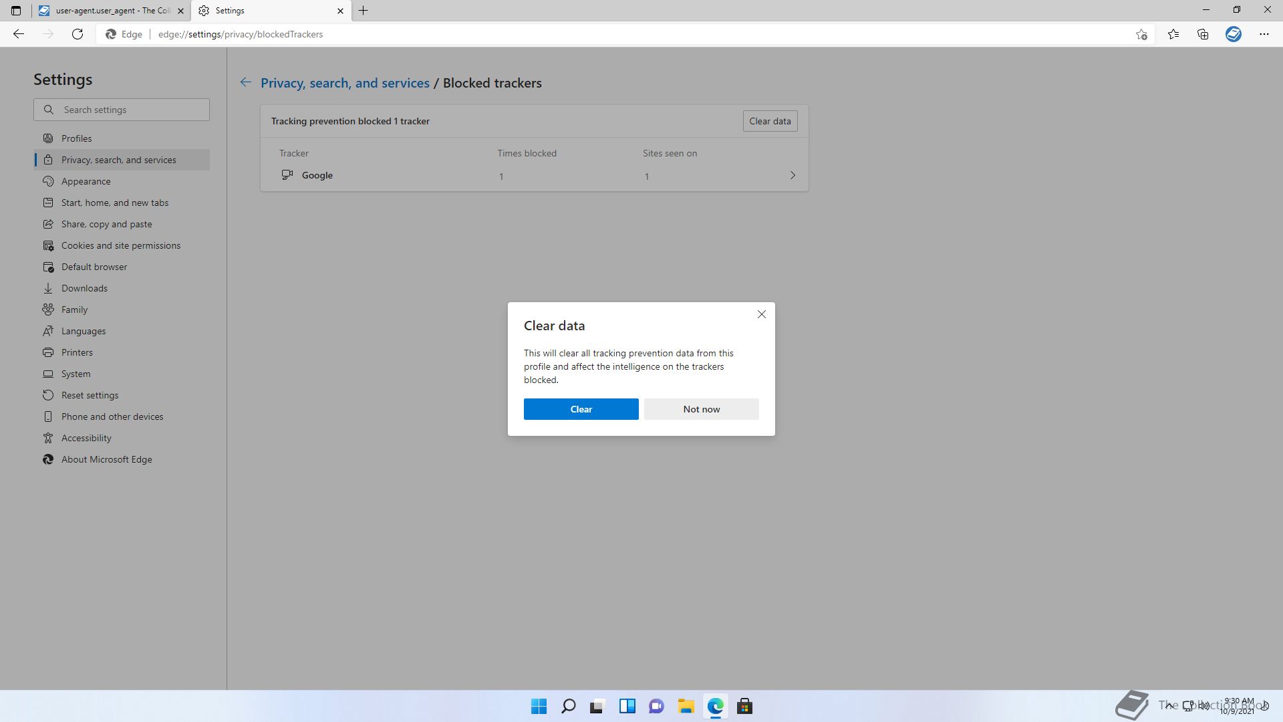
Task: Choose Not now in Clear data dialog
Action: pyautogui.click(x=701, y=409)
